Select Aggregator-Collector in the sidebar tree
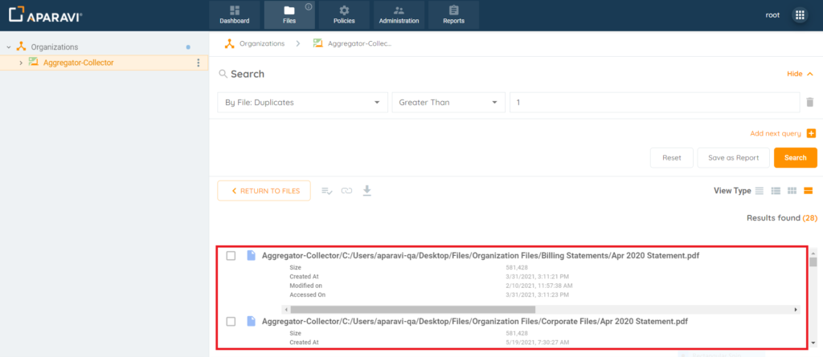Viewport: 823px width, 357px height. coord(79,63)
